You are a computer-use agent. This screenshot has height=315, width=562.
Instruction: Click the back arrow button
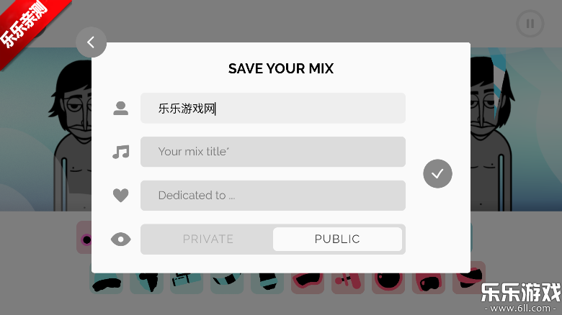click(x=91, y=42)
